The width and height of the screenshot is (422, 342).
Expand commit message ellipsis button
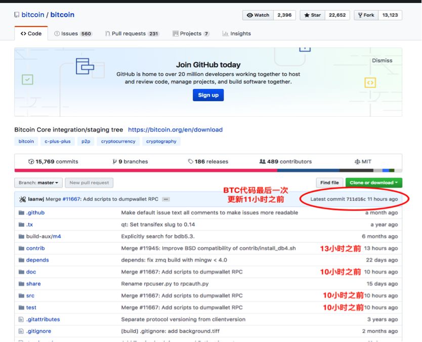point(166,199)
